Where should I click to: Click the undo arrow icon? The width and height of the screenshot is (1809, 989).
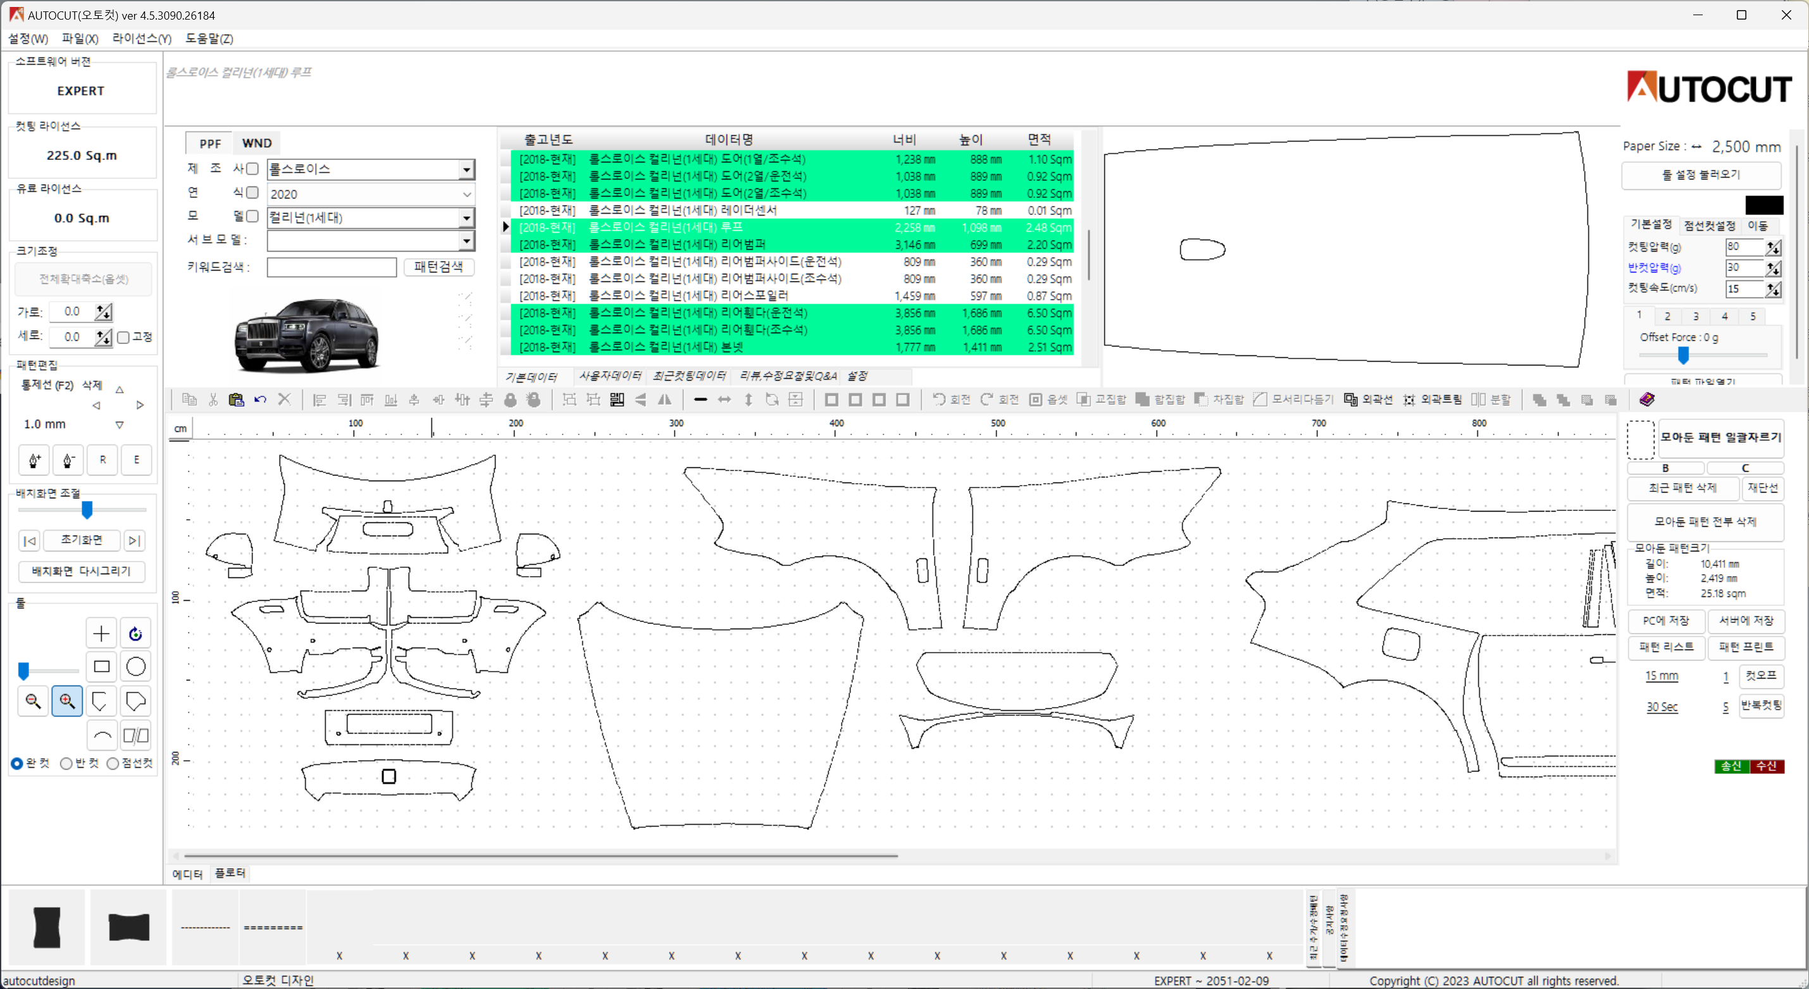(260, 400)
